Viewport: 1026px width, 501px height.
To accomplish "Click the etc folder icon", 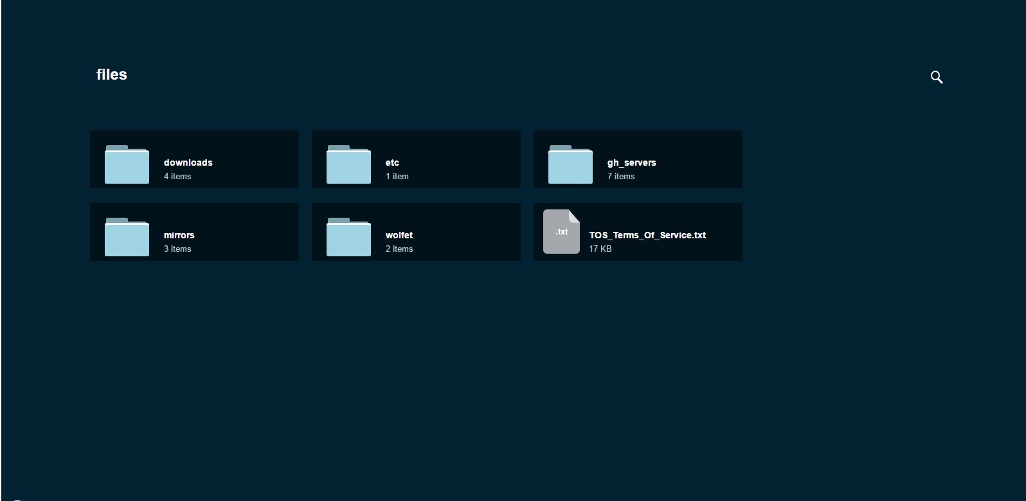I will click(x=348, y=165).
